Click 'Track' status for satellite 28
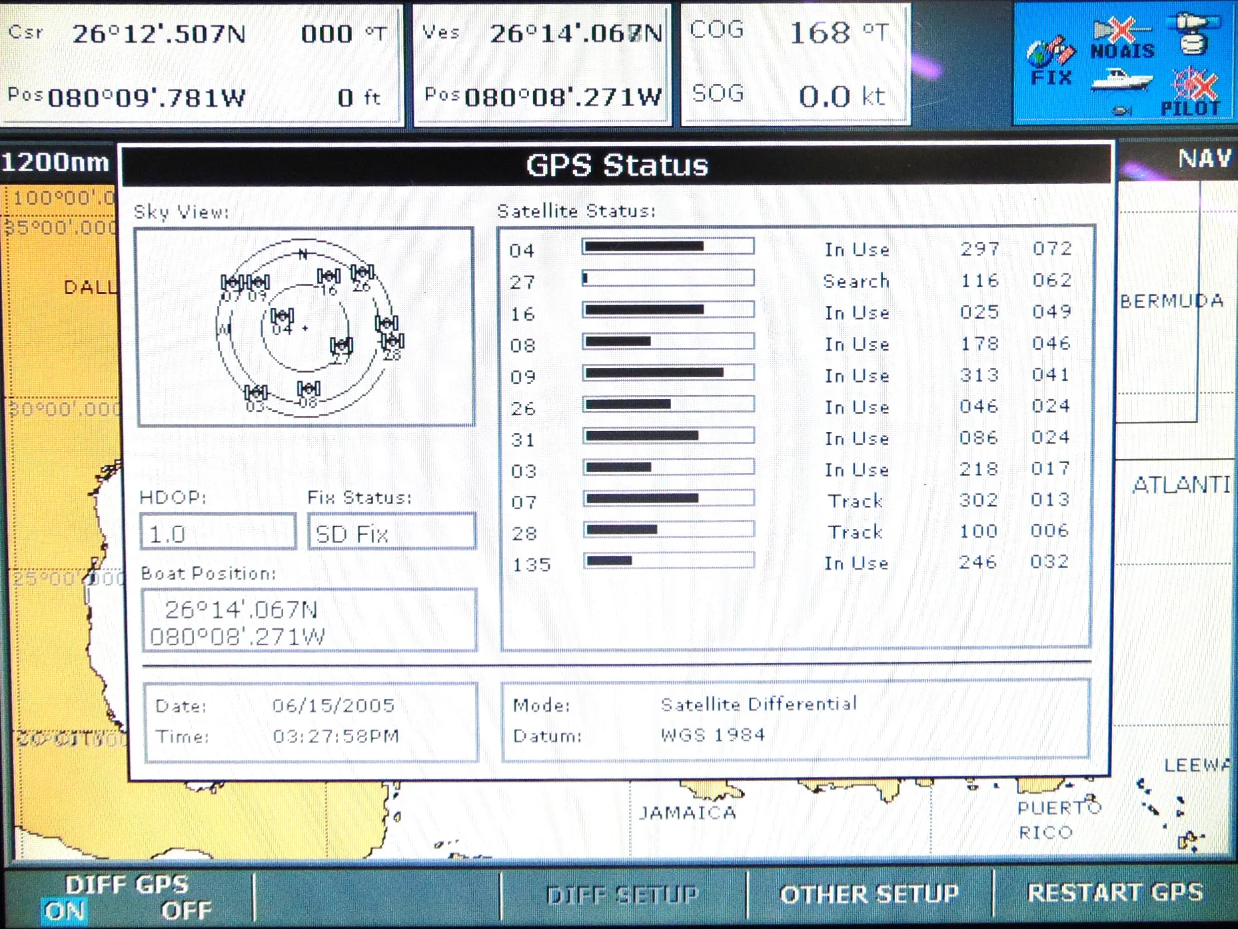1238x929 pixels. (x=856, y=532)
